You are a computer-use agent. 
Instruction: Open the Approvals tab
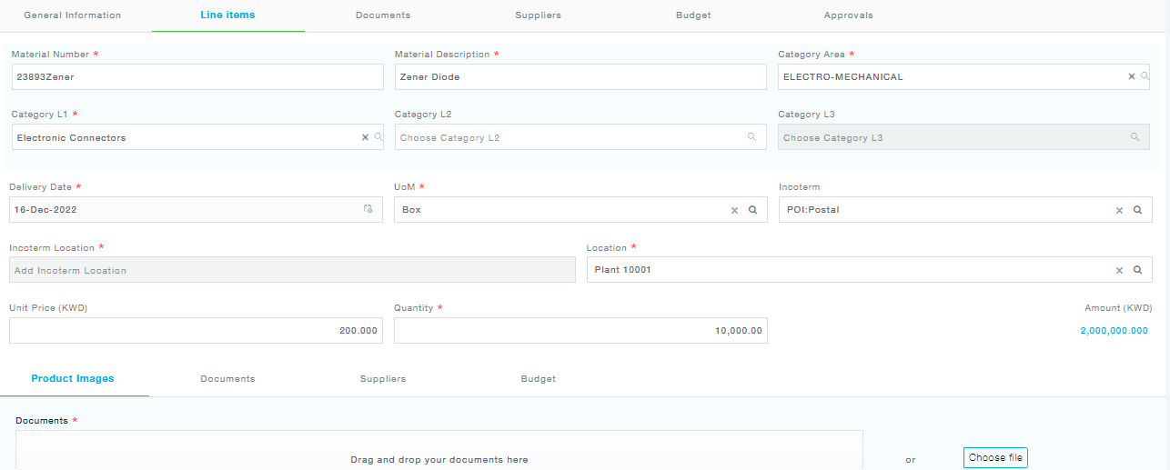click(848, 15)
